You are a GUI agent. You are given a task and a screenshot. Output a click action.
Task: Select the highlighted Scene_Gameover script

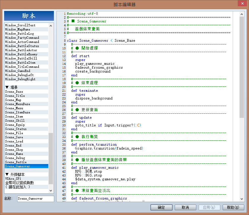27,166
